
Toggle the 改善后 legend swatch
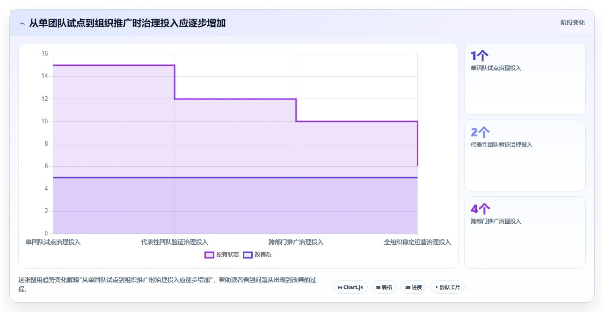[x=247, y=255]
